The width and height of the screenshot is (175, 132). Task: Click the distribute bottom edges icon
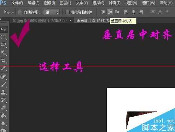tap(167, 12)
